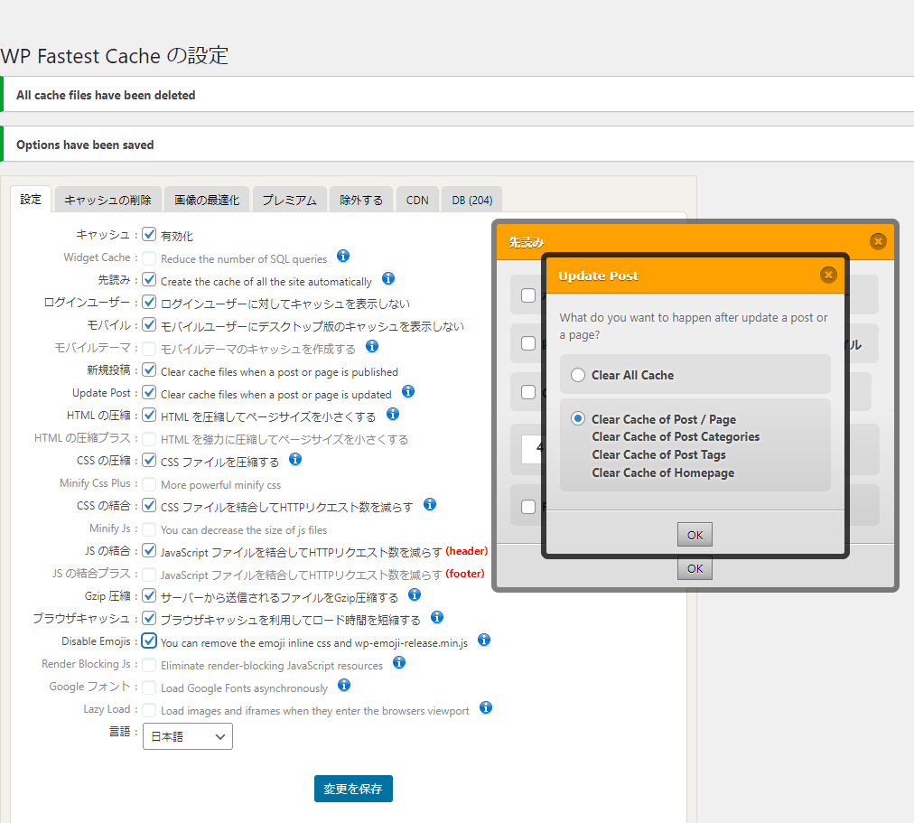Toggle JS の結合プラス footer checkbox
Image resolution: width=914 pixels, height=823 pixels.
tap(149, 575)
